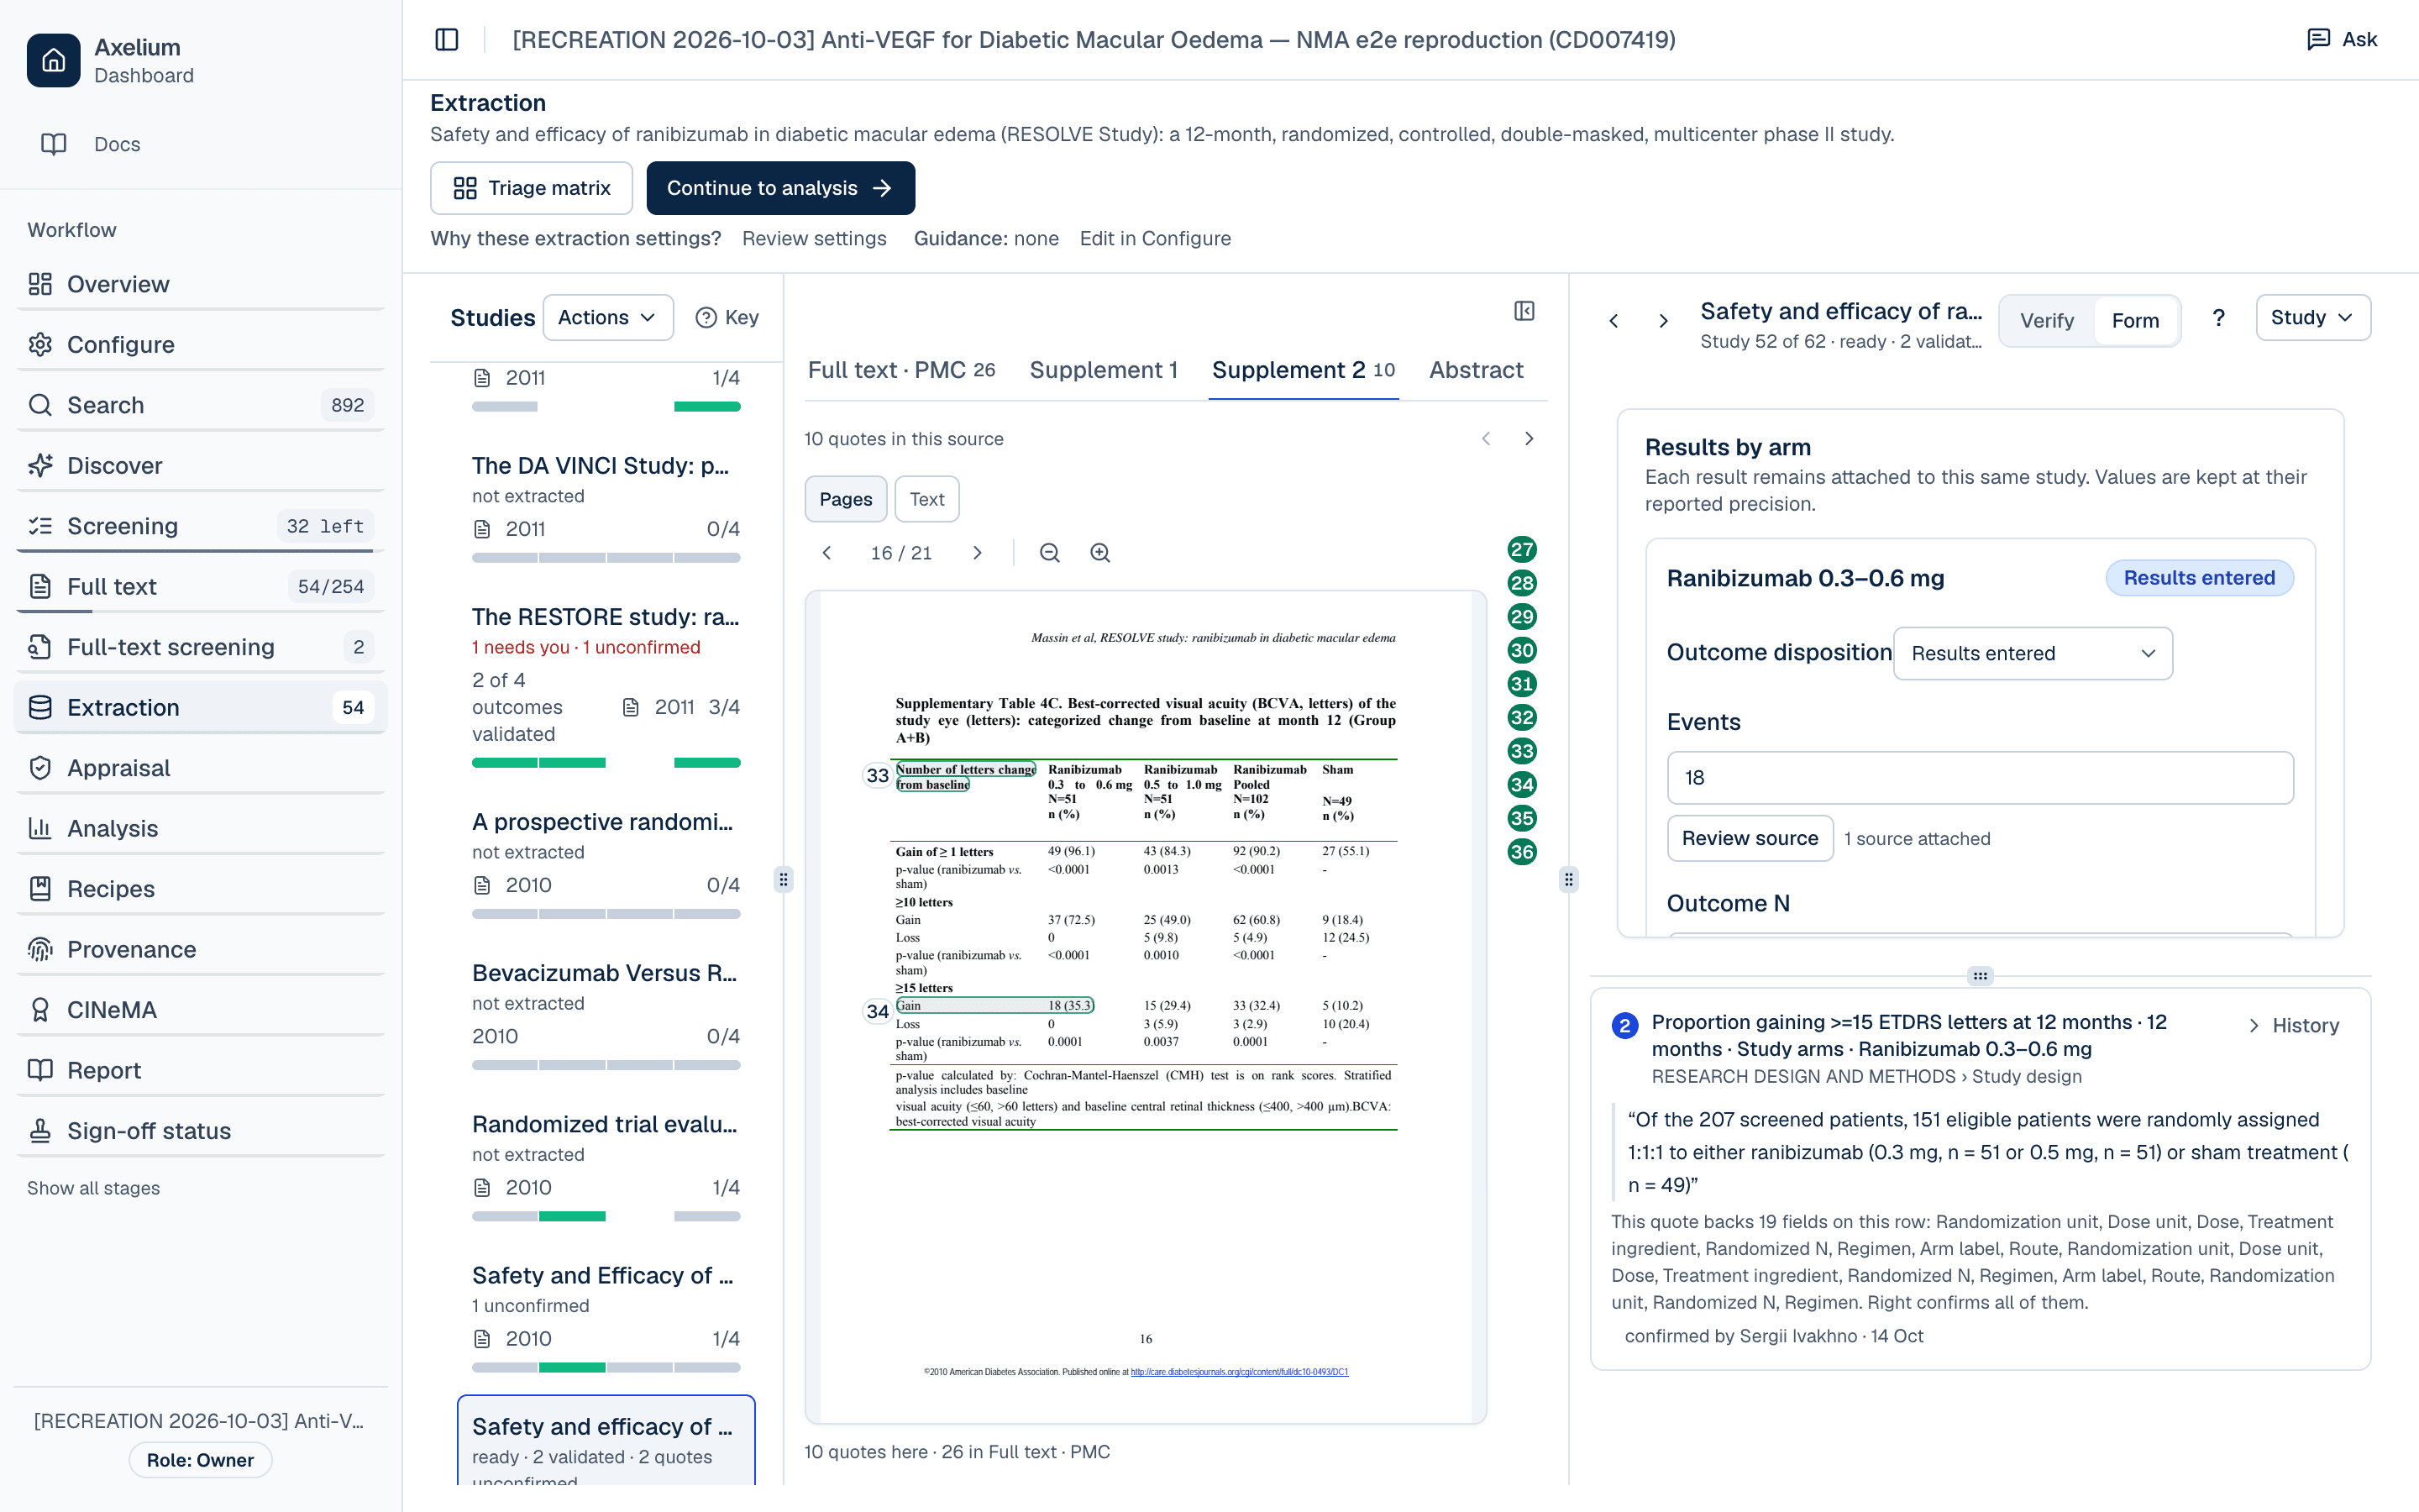Open the help question mark
Viewport: 2419px width, 1512px height.
pyautogui.click(x=2218, y=318)
